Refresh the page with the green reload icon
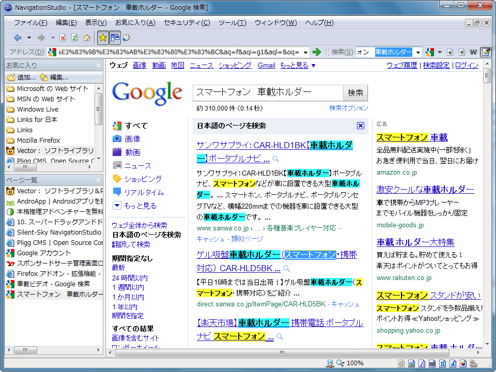Viewport: 496px width, 372px height. click(74, 38)
